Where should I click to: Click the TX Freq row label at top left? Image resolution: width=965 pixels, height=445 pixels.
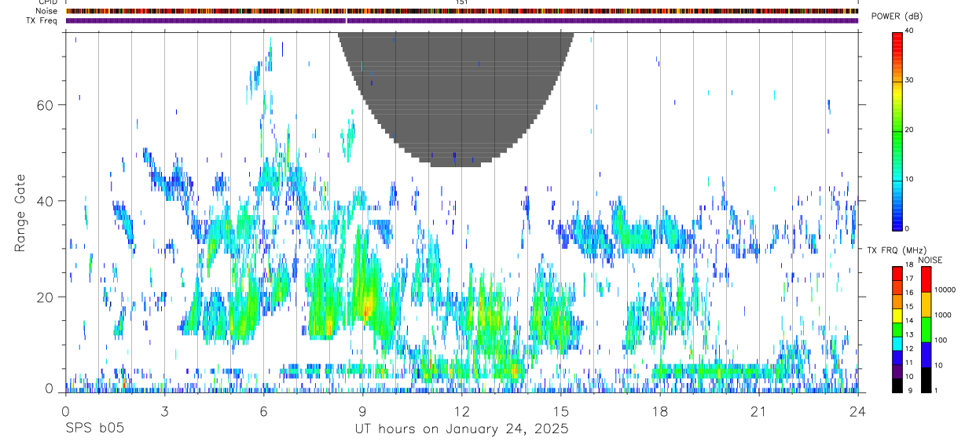pos(43,20)
